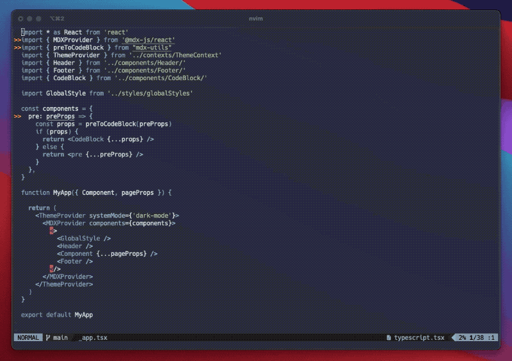512x361 pixels.
Task: Click the >> diagnostic sign on MDXProvider import line
Action: (x=18, y=40)
